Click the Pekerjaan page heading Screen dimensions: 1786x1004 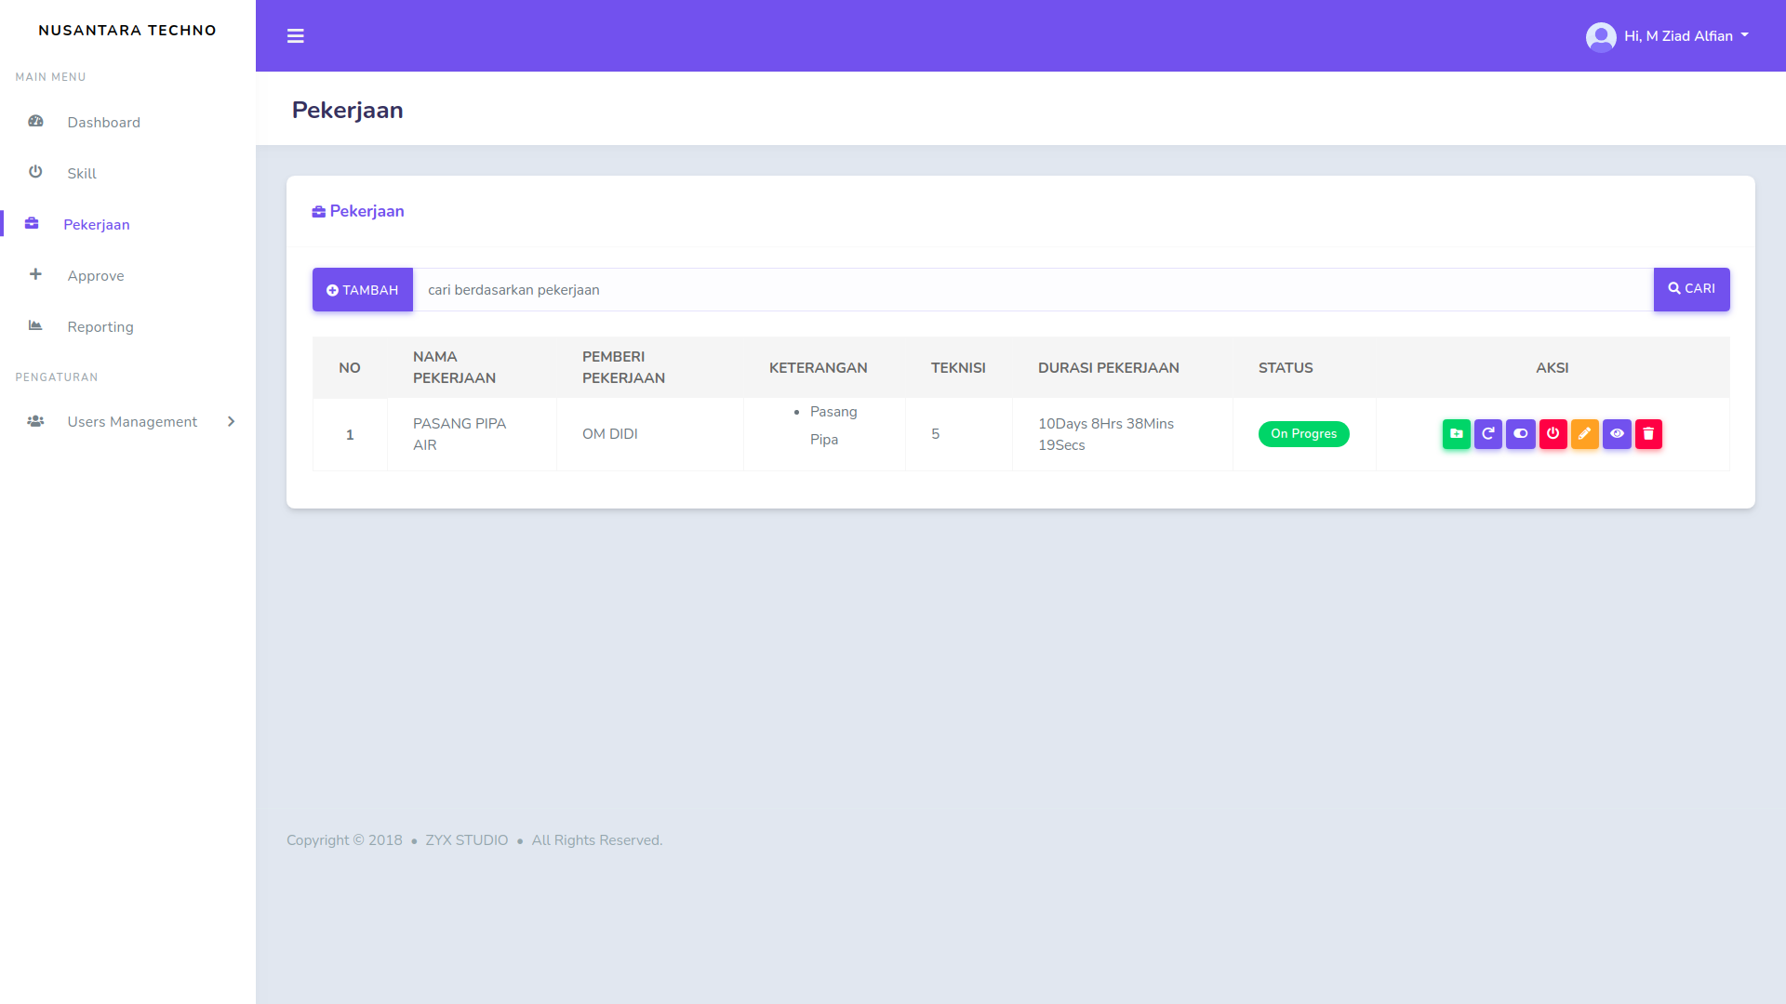point(347,110)
